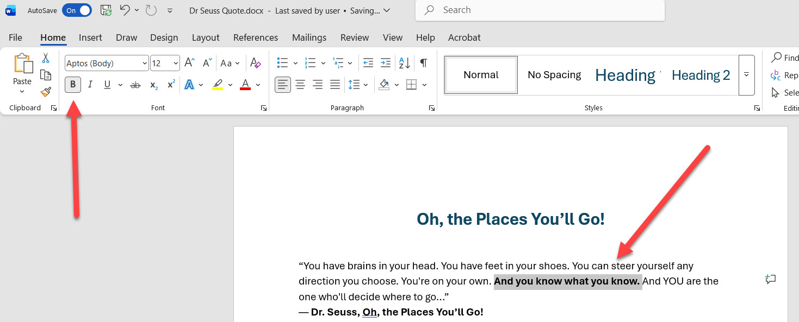Switch to Draw tab
Screen dimensions: 799x322
coord(126,37)
